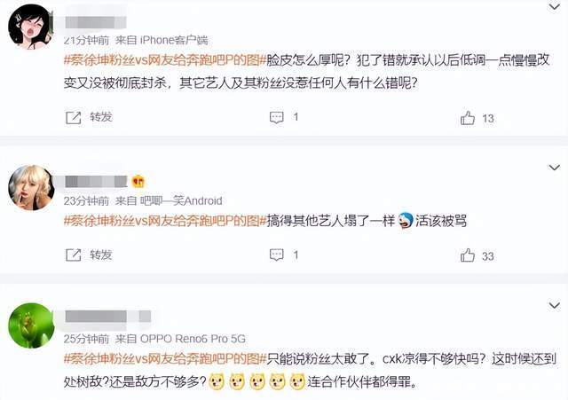Screen dimensions: 568x400
Task: Open hashtag topic in the 21分钟前 post
Action: point(165,59)
